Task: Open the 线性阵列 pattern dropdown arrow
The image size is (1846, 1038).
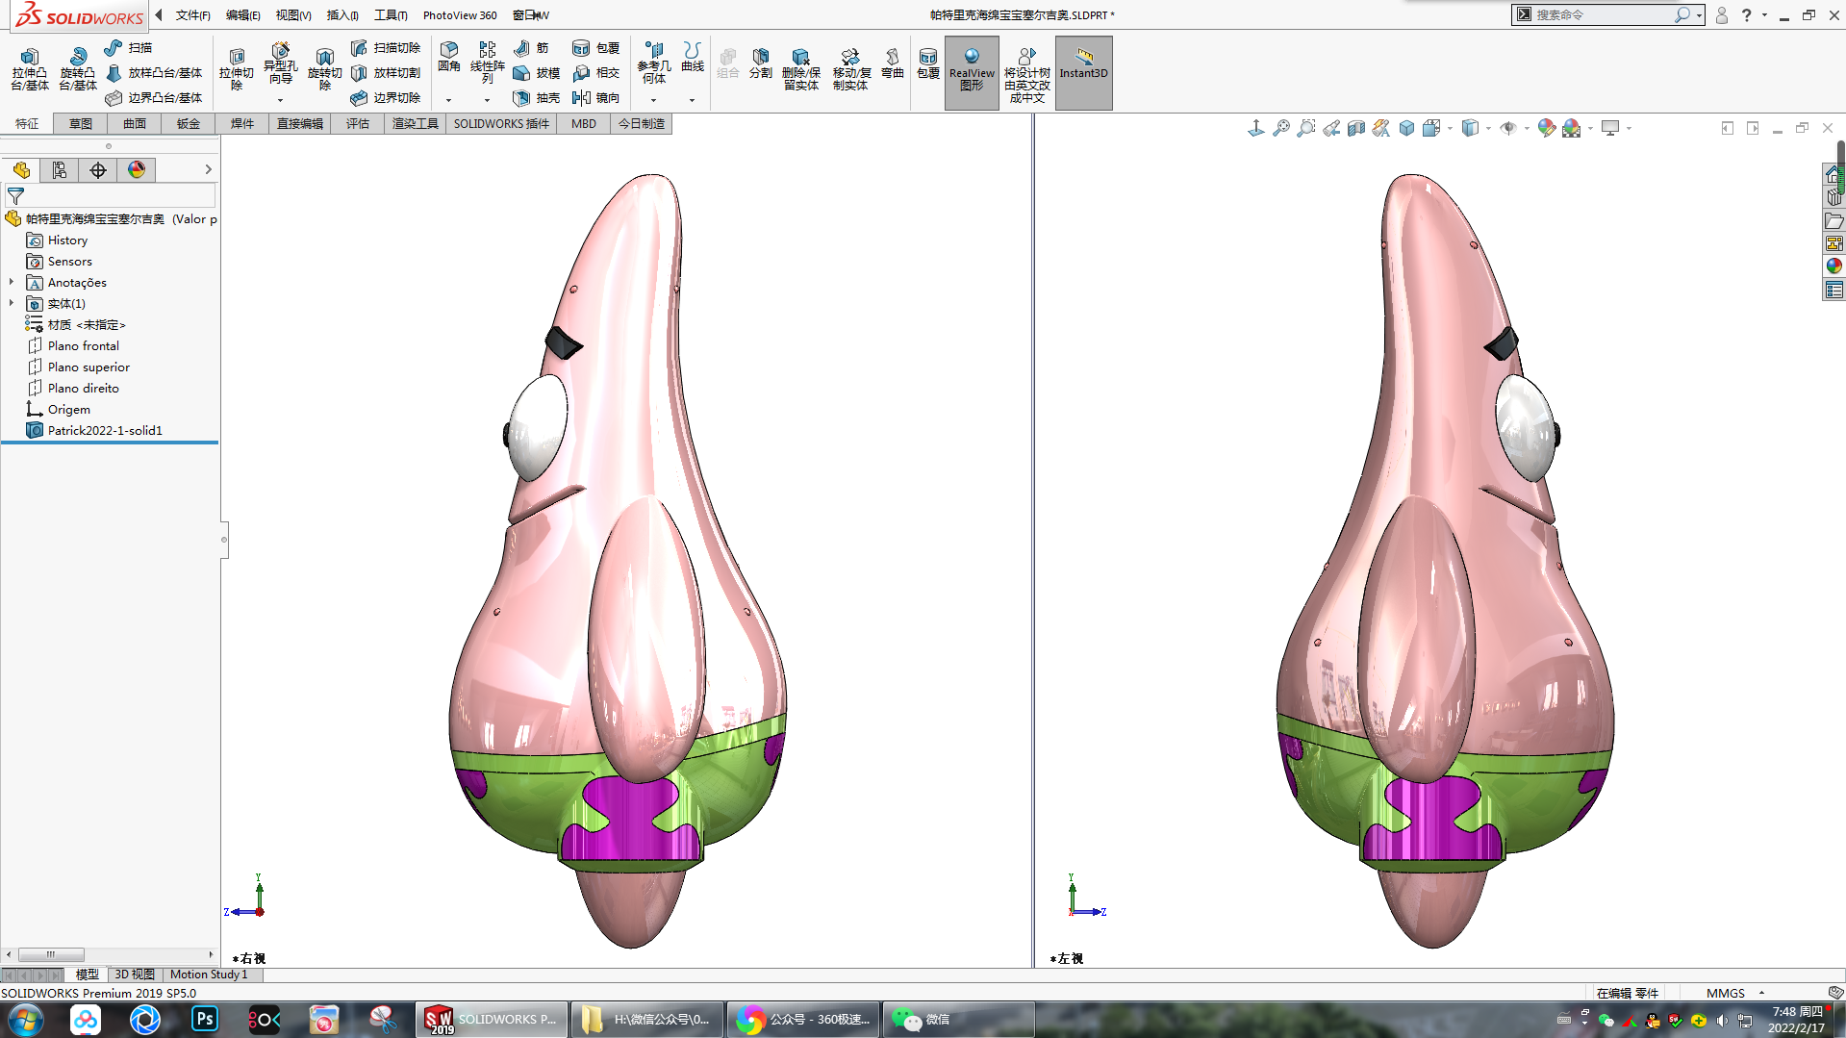Action: point(487,100)
